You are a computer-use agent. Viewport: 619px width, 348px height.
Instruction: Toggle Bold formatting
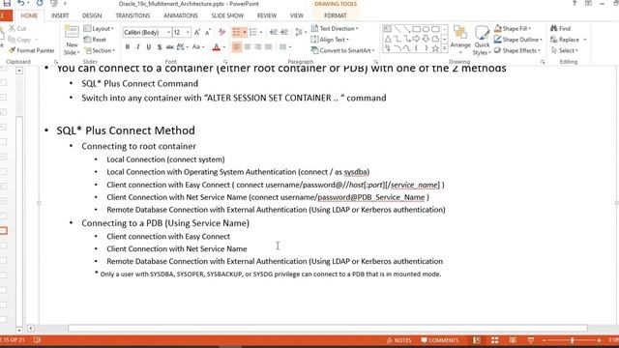coord(127,47)
